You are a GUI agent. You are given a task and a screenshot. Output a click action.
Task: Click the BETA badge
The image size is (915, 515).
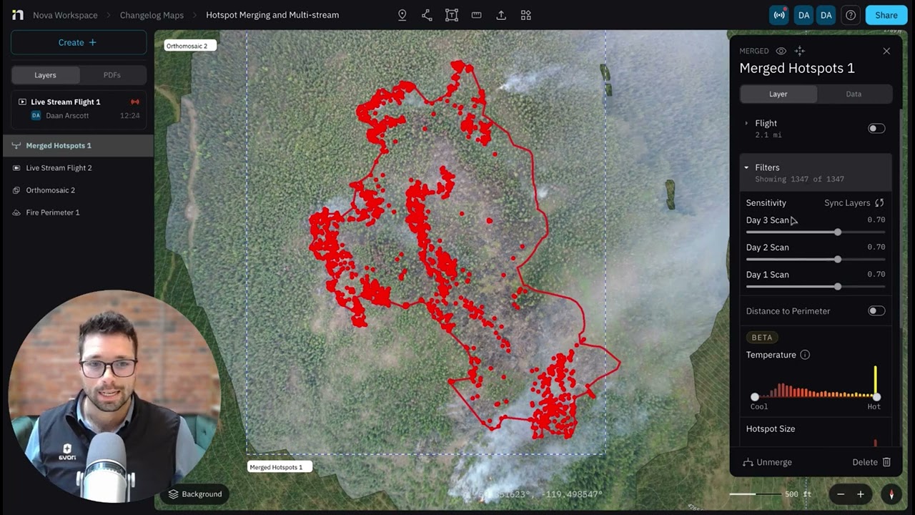(x=762, y=338)
